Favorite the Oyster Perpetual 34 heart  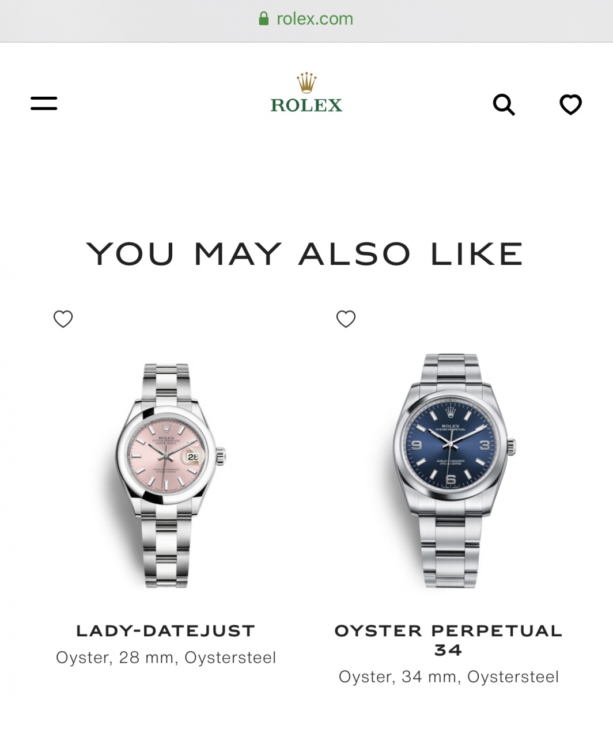click(346, 319)
